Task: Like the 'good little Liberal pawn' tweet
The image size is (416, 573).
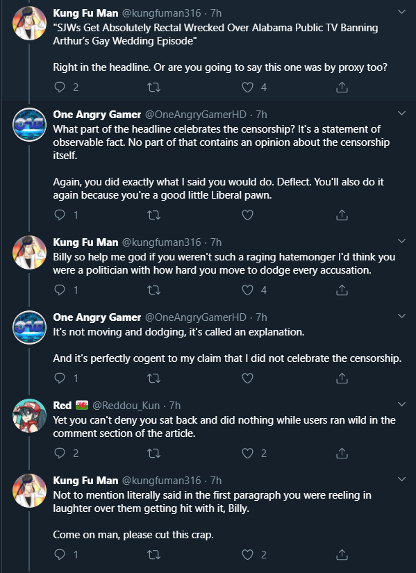Action: pos(247,215)
